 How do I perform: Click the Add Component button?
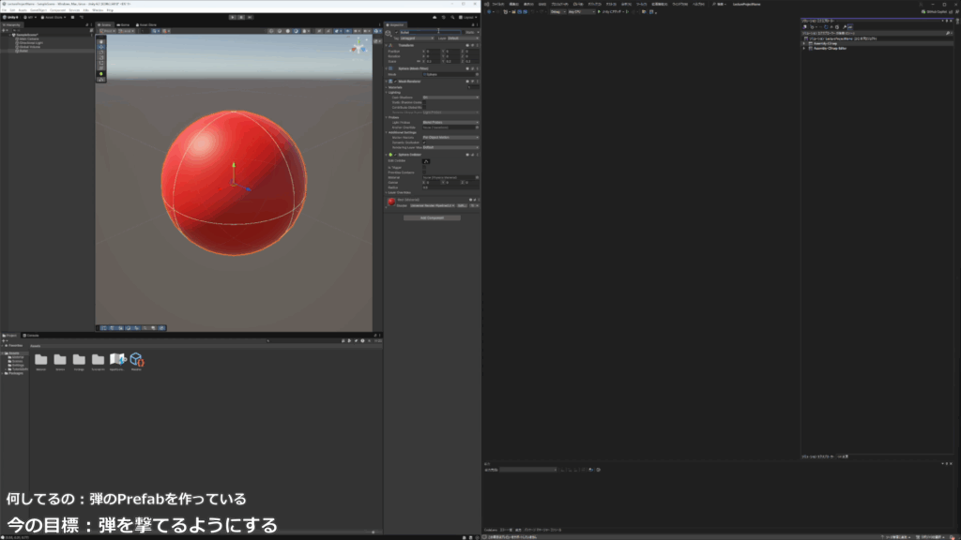(431, 217)
